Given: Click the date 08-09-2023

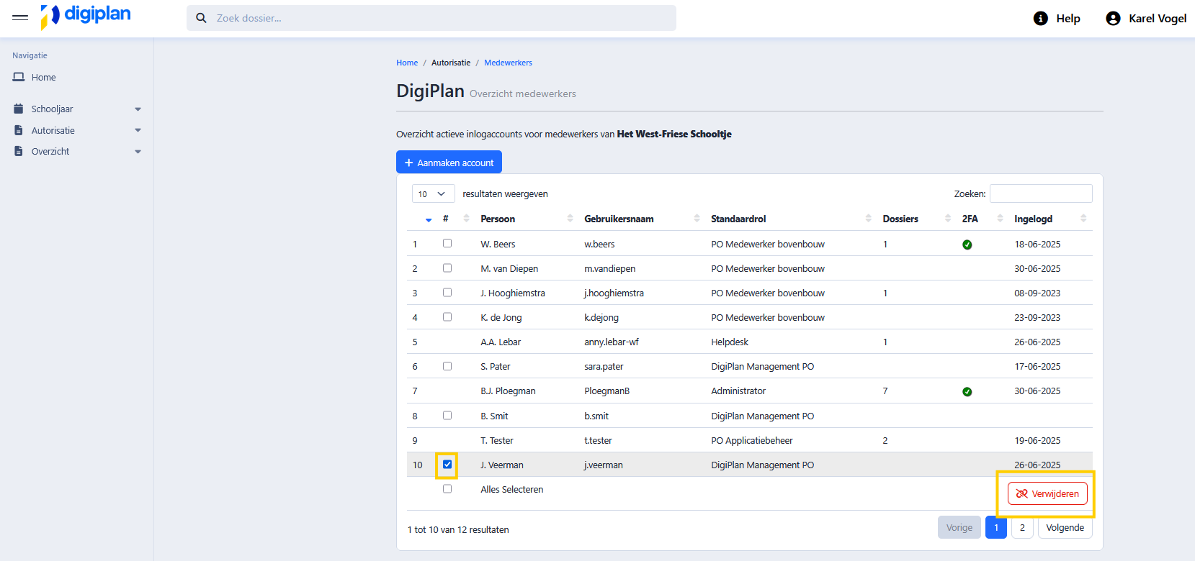Looking at the screenshot, I should tap(1037, 293).
